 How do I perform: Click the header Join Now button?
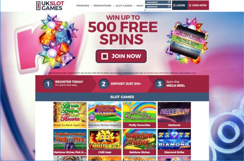coord(198,5)
